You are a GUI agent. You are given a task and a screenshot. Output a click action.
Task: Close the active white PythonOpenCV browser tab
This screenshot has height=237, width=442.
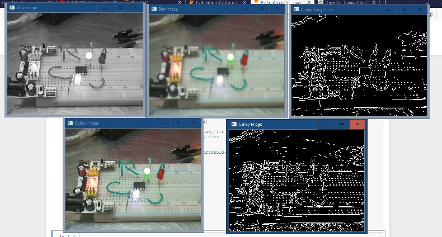(309, 2)
